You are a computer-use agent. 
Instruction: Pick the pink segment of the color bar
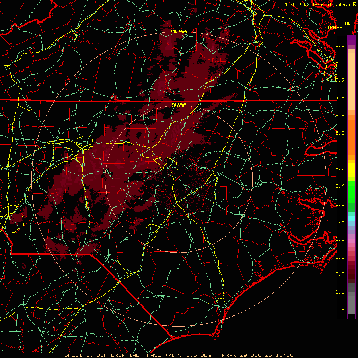tap(351, 241)
